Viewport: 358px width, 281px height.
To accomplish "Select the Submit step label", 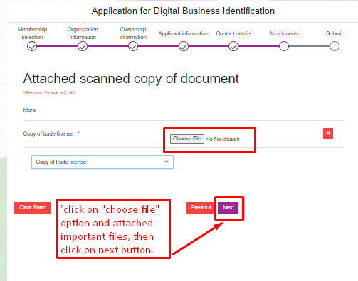I will (x=335, y=33).
